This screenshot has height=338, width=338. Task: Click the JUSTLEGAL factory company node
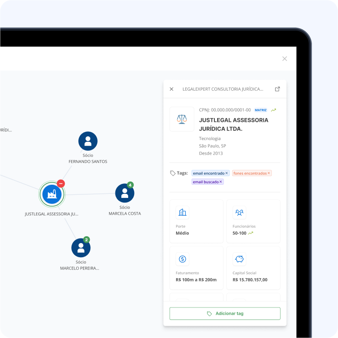click(x=52, y=194)
